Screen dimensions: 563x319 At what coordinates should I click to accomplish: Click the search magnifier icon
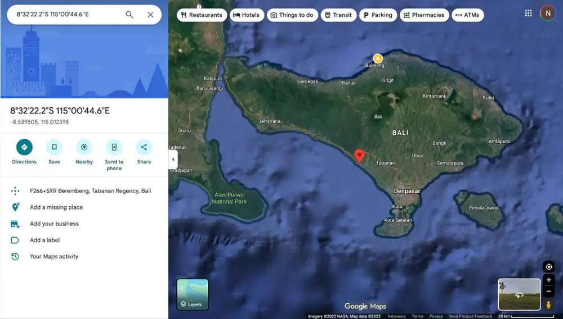coord(129,15)
